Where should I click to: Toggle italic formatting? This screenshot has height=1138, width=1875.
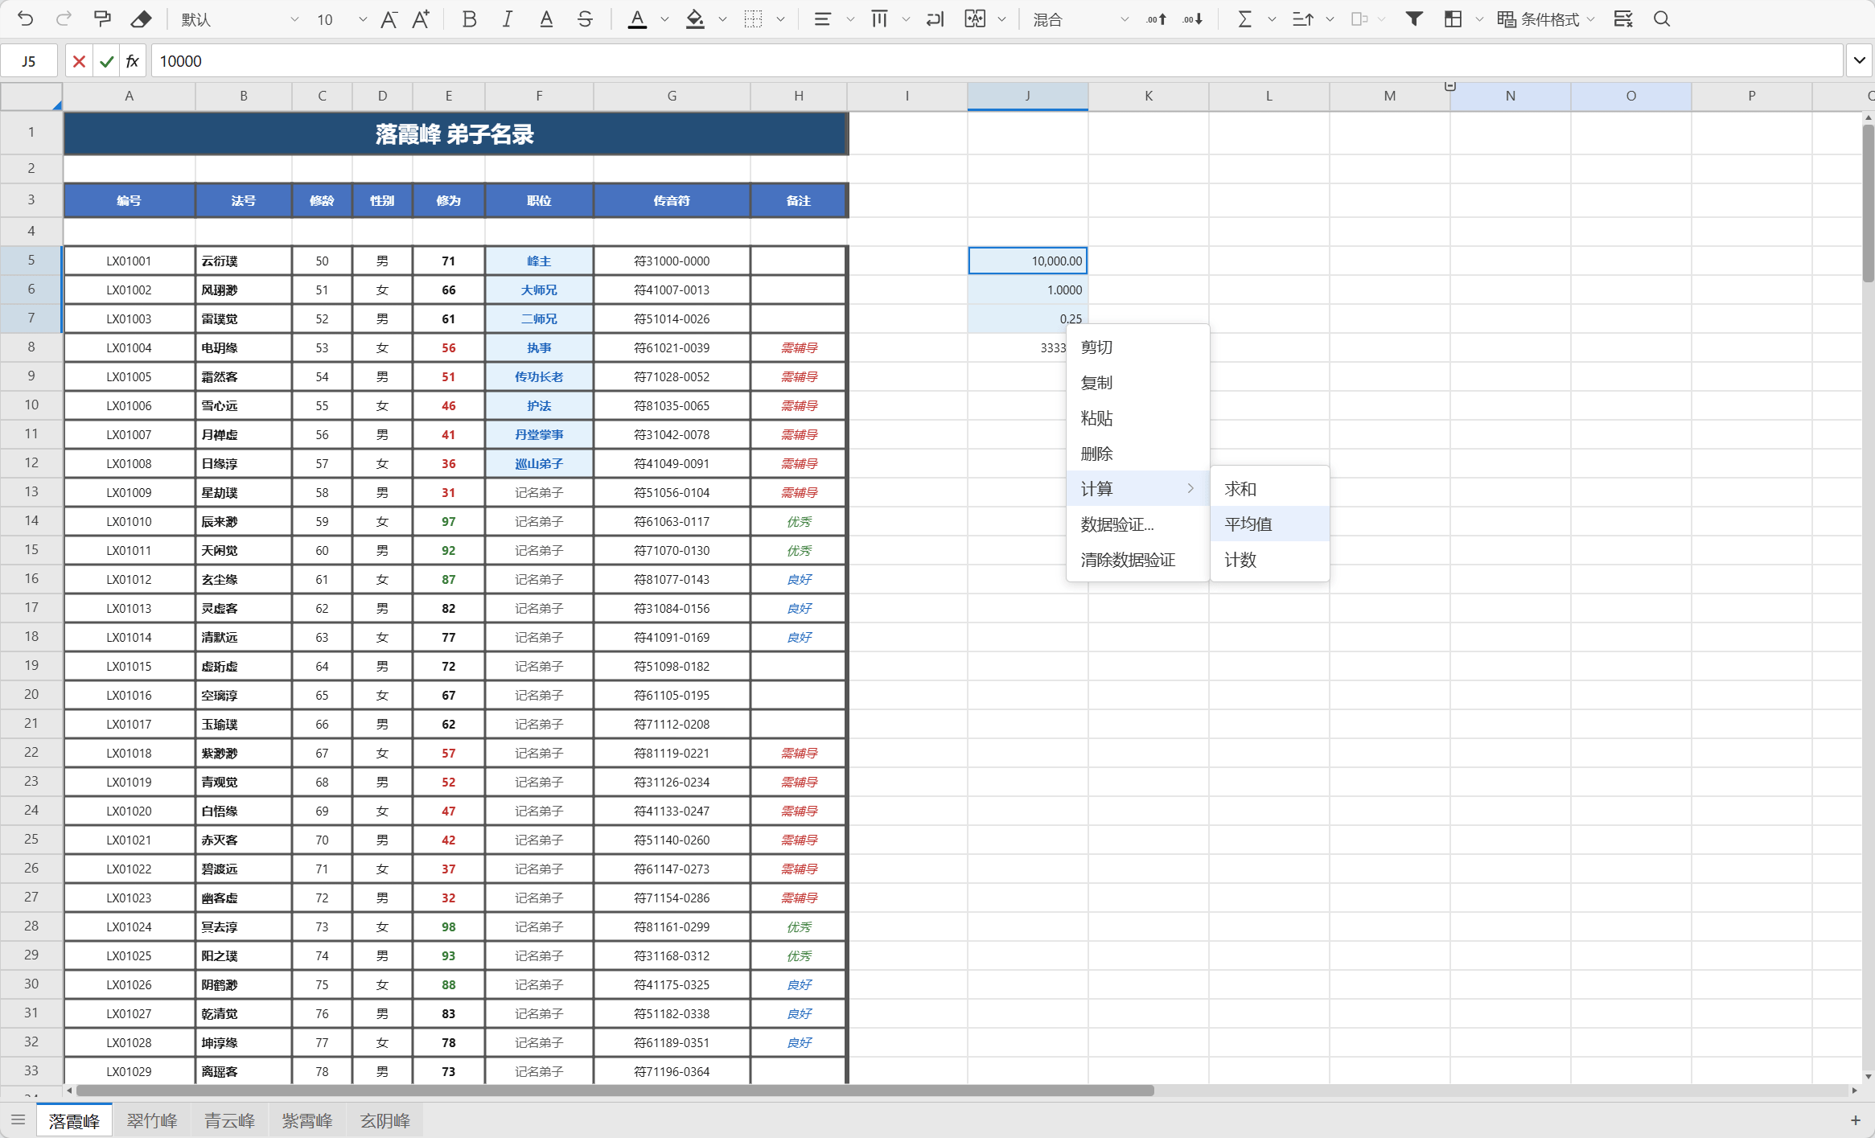pos(507,19)
